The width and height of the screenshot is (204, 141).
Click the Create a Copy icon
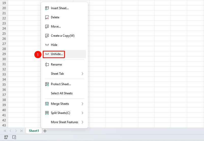click(x=47, y=36)
